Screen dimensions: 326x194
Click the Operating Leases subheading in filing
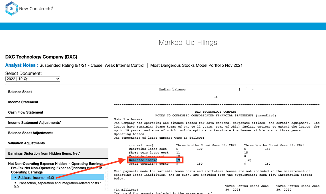point(129,134)
